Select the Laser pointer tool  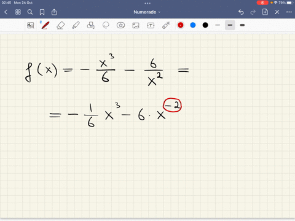coord(166,25)
